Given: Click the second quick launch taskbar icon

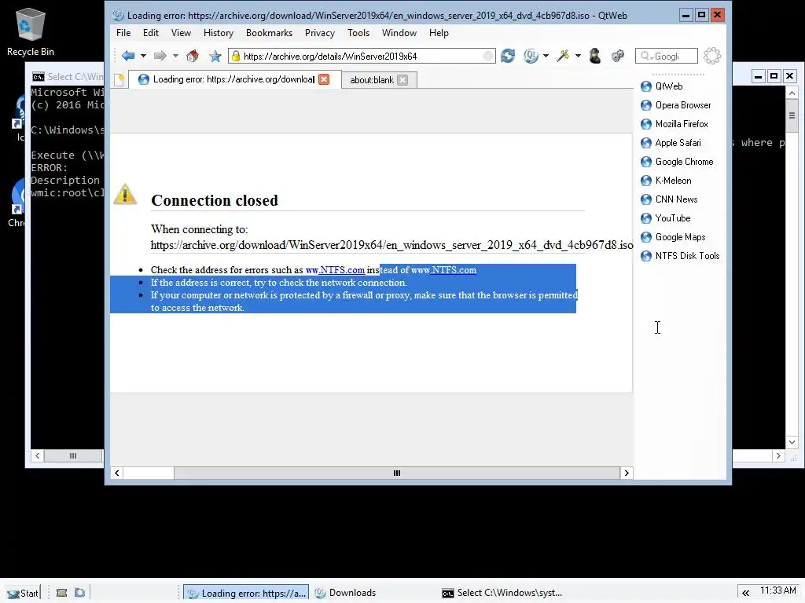Looking at the screenshot, I should click(79, 593).
